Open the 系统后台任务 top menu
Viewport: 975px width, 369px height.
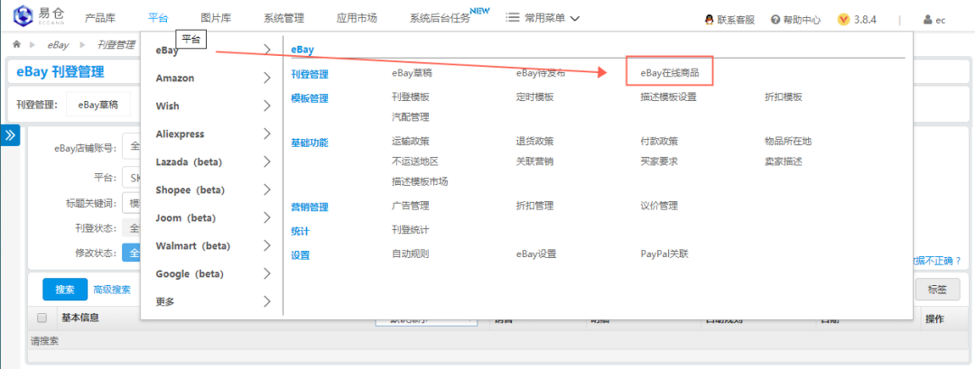coord(440,18)
